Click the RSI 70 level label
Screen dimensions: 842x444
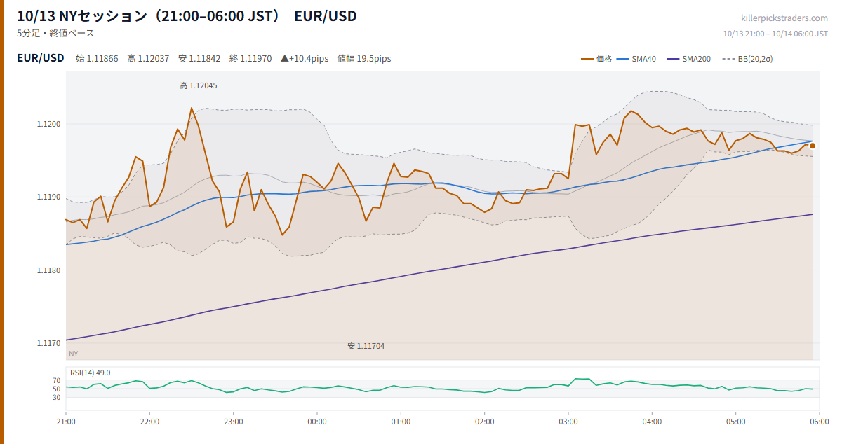pyautogui.click(x=57, y=380)
